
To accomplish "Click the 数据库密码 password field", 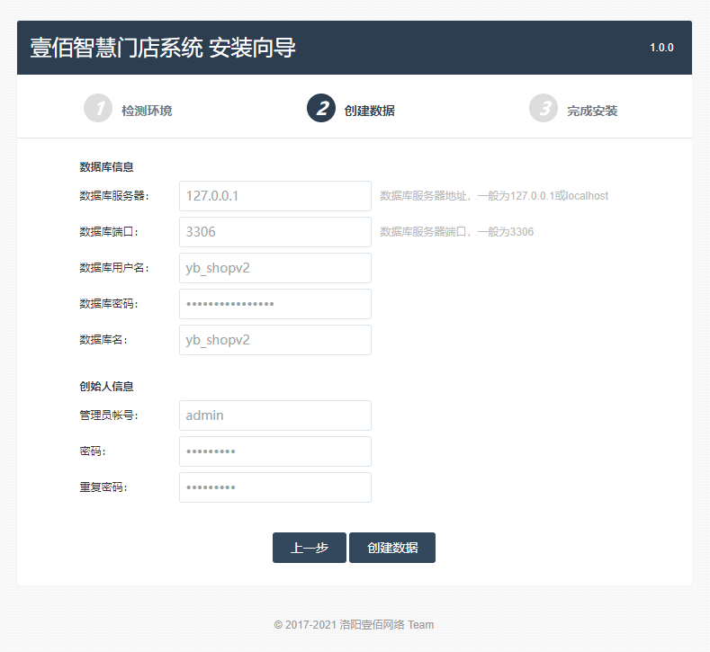I will tap(275, 304).
